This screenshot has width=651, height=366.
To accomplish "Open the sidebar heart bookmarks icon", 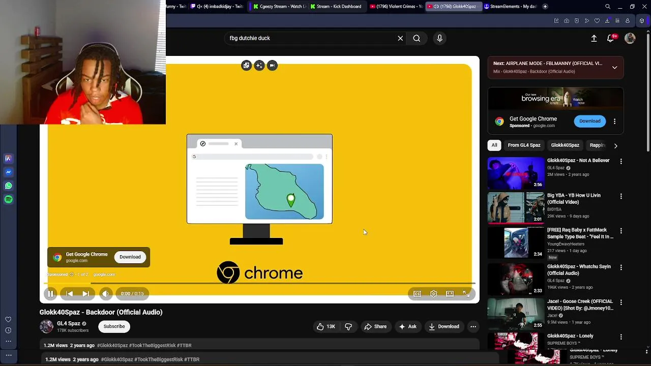I will [x=8, y=319].
